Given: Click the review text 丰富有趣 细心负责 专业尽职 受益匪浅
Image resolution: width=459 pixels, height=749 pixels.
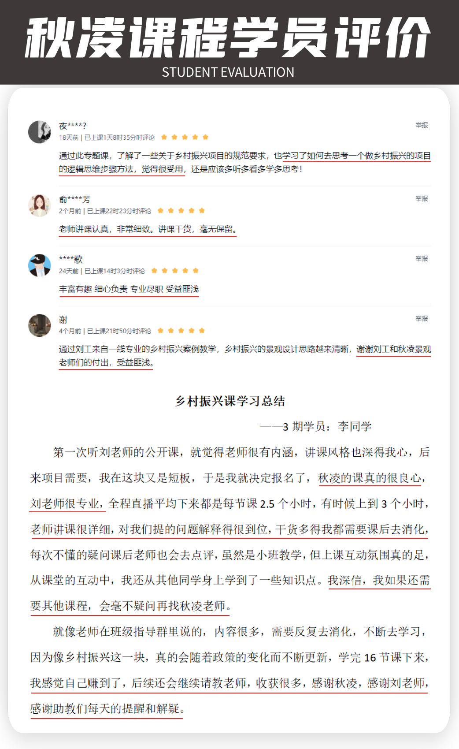Looking at the screenshot, I should (x=129, y=289).
